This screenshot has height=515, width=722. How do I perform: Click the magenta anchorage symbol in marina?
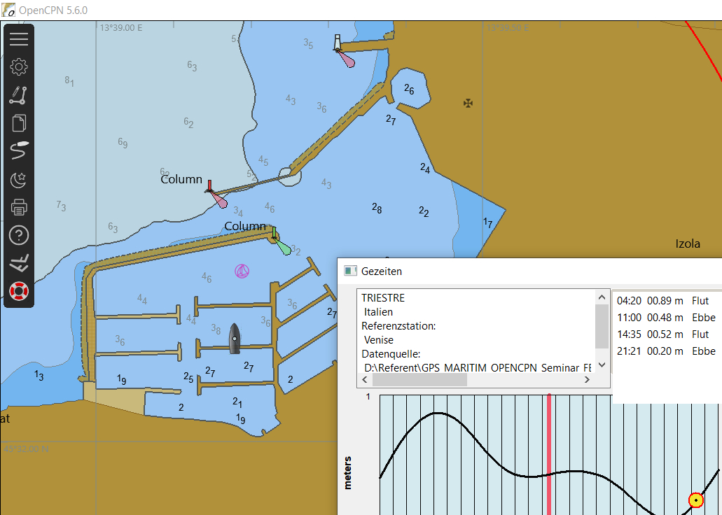242,271
